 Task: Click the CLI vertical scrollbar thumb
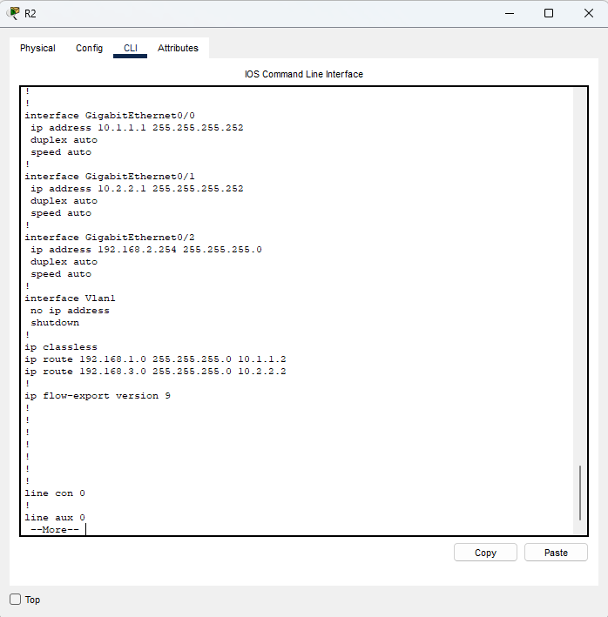tap(580, 493)
